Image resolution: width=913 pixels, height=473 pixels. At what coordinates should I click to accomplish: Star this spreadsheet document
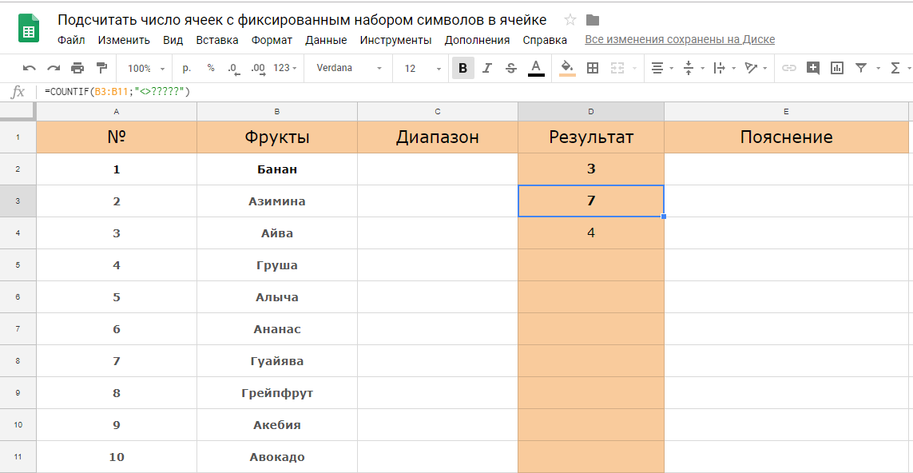tap(570, 21)
